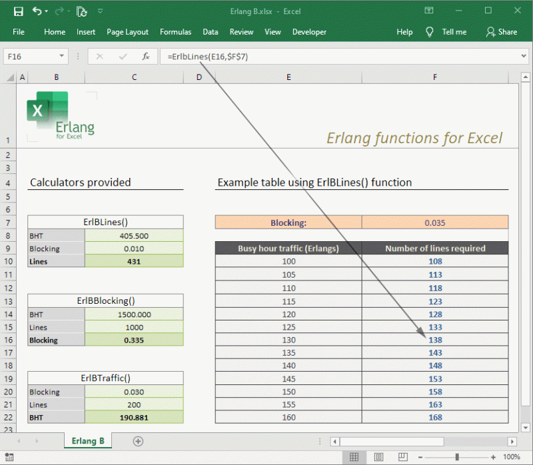Image resolution: width=533 pixels, height=465 pixels.
Task: Click previous sheet navigation arrow
Action: (x=19, y=441)
